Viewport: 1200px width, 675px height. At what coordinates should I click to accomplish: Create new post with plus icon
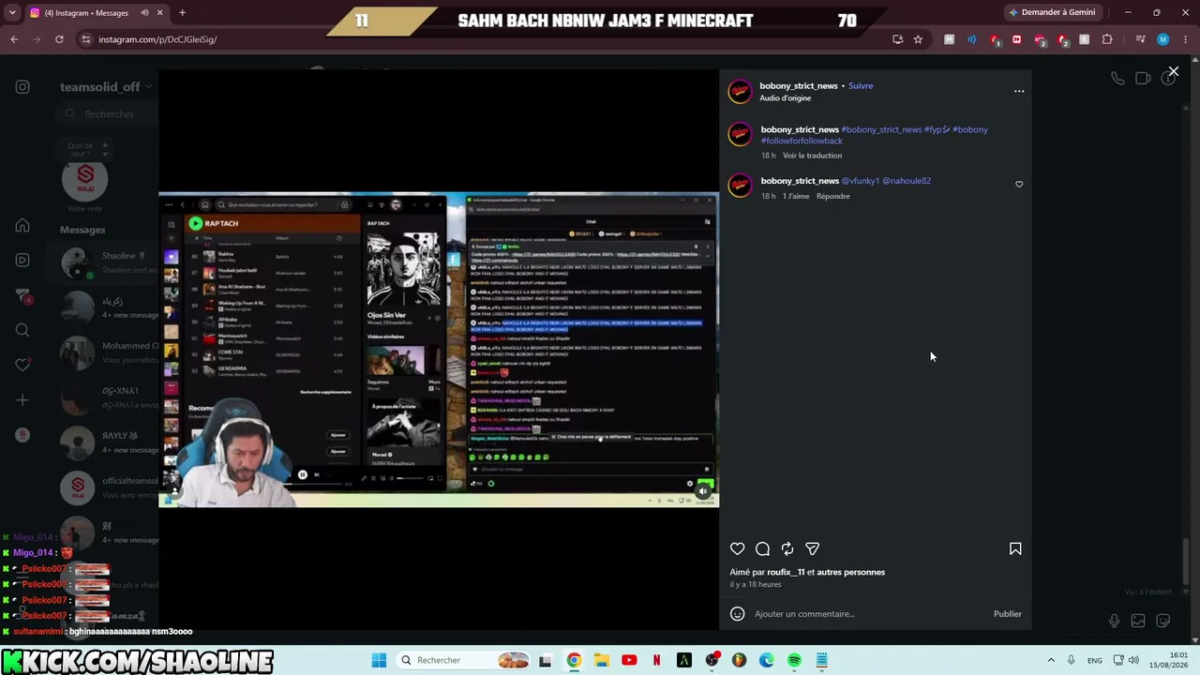point(22,400)
